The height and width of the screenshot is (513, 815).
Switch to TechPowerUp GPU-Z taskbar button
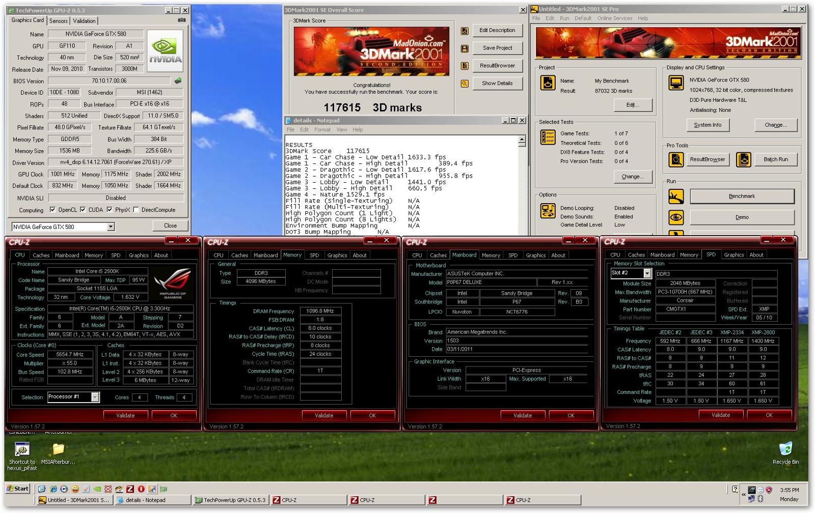(x=230, y=500)
